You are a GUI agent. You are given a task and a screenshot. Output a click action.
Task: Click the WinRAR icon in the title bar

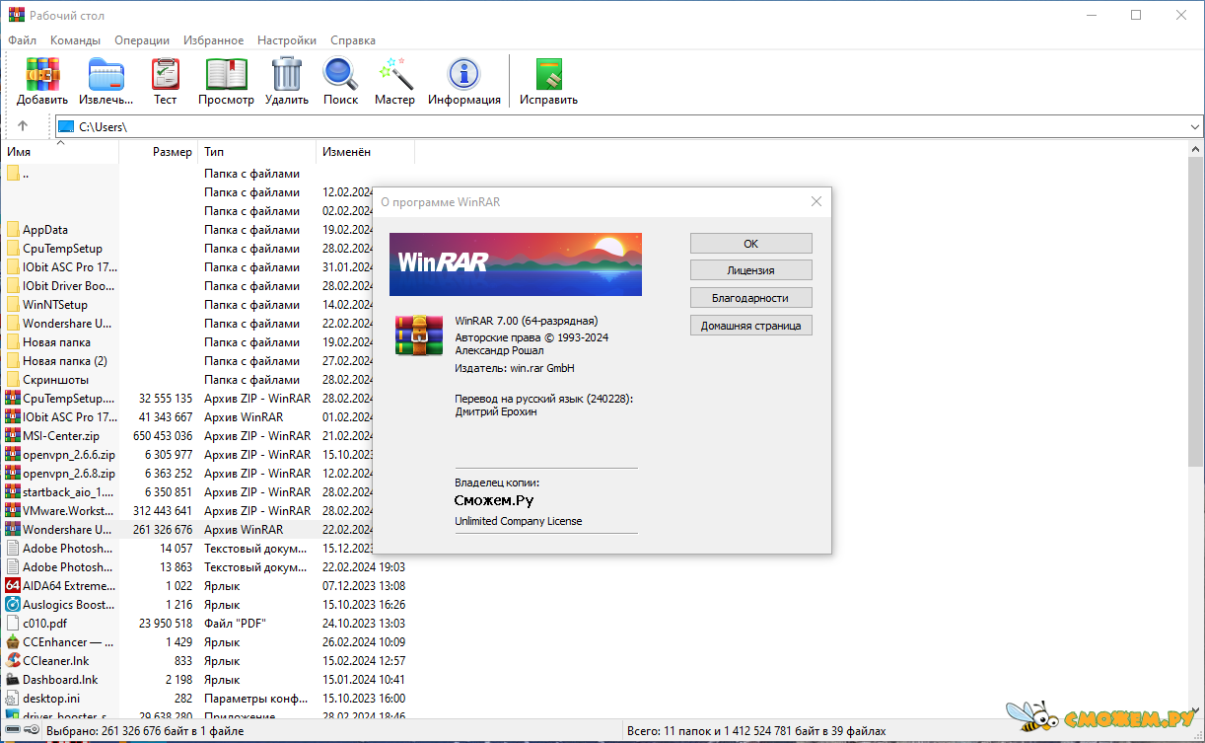click(16, 16)
